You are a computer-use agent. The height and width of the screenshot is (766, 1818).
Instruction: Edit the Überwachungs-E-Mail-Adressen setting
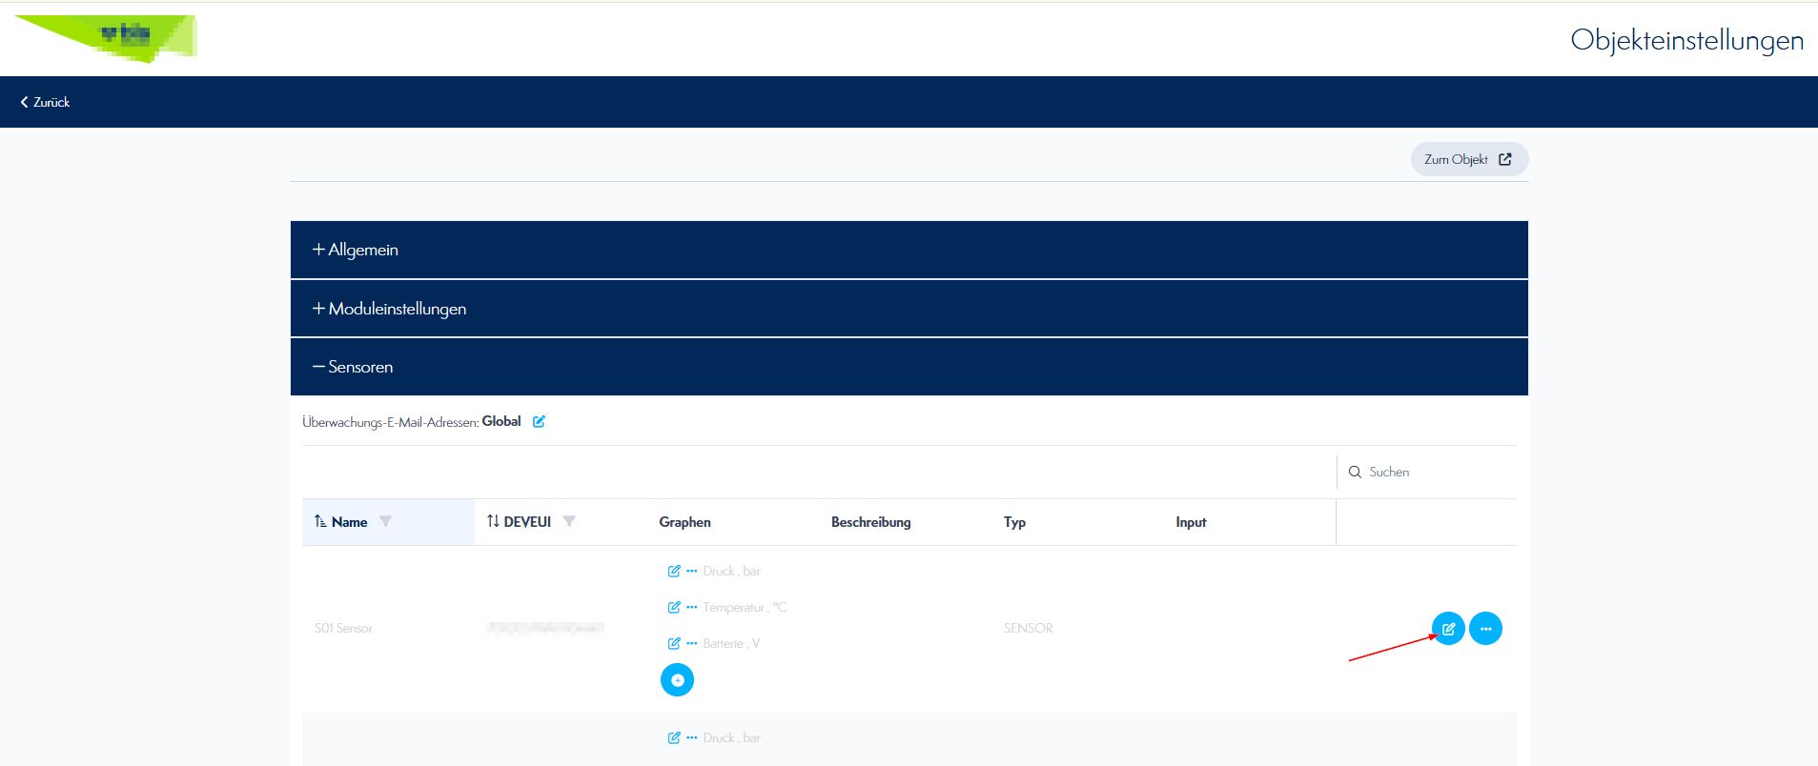pyautogui.click(x=539, y=421)
